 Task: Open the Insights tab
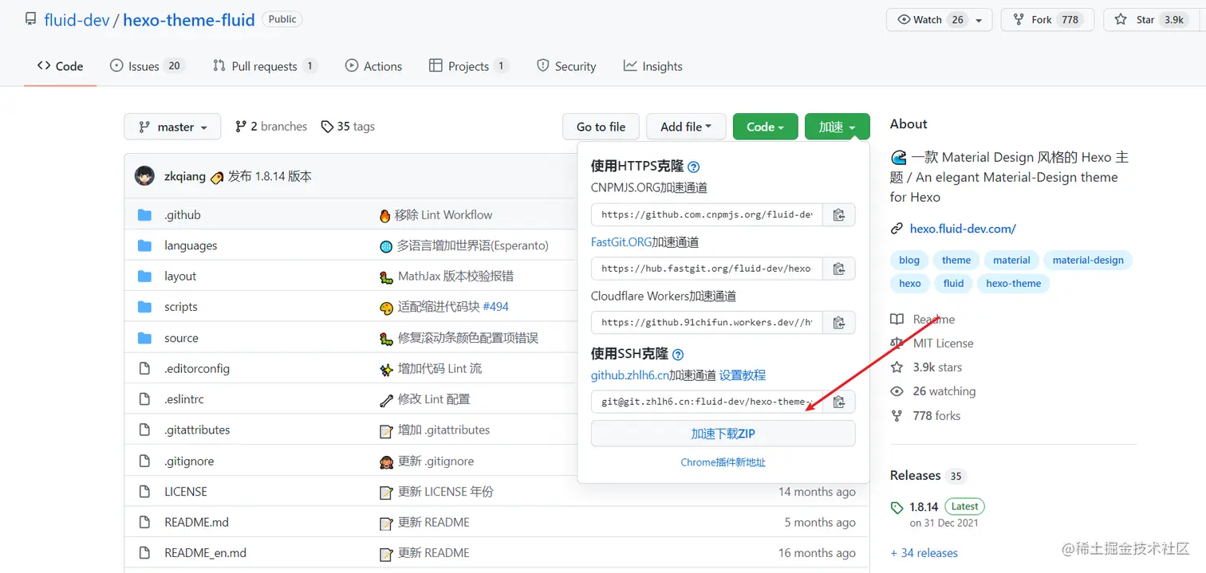pyautogui.click(x=653, y=66)
